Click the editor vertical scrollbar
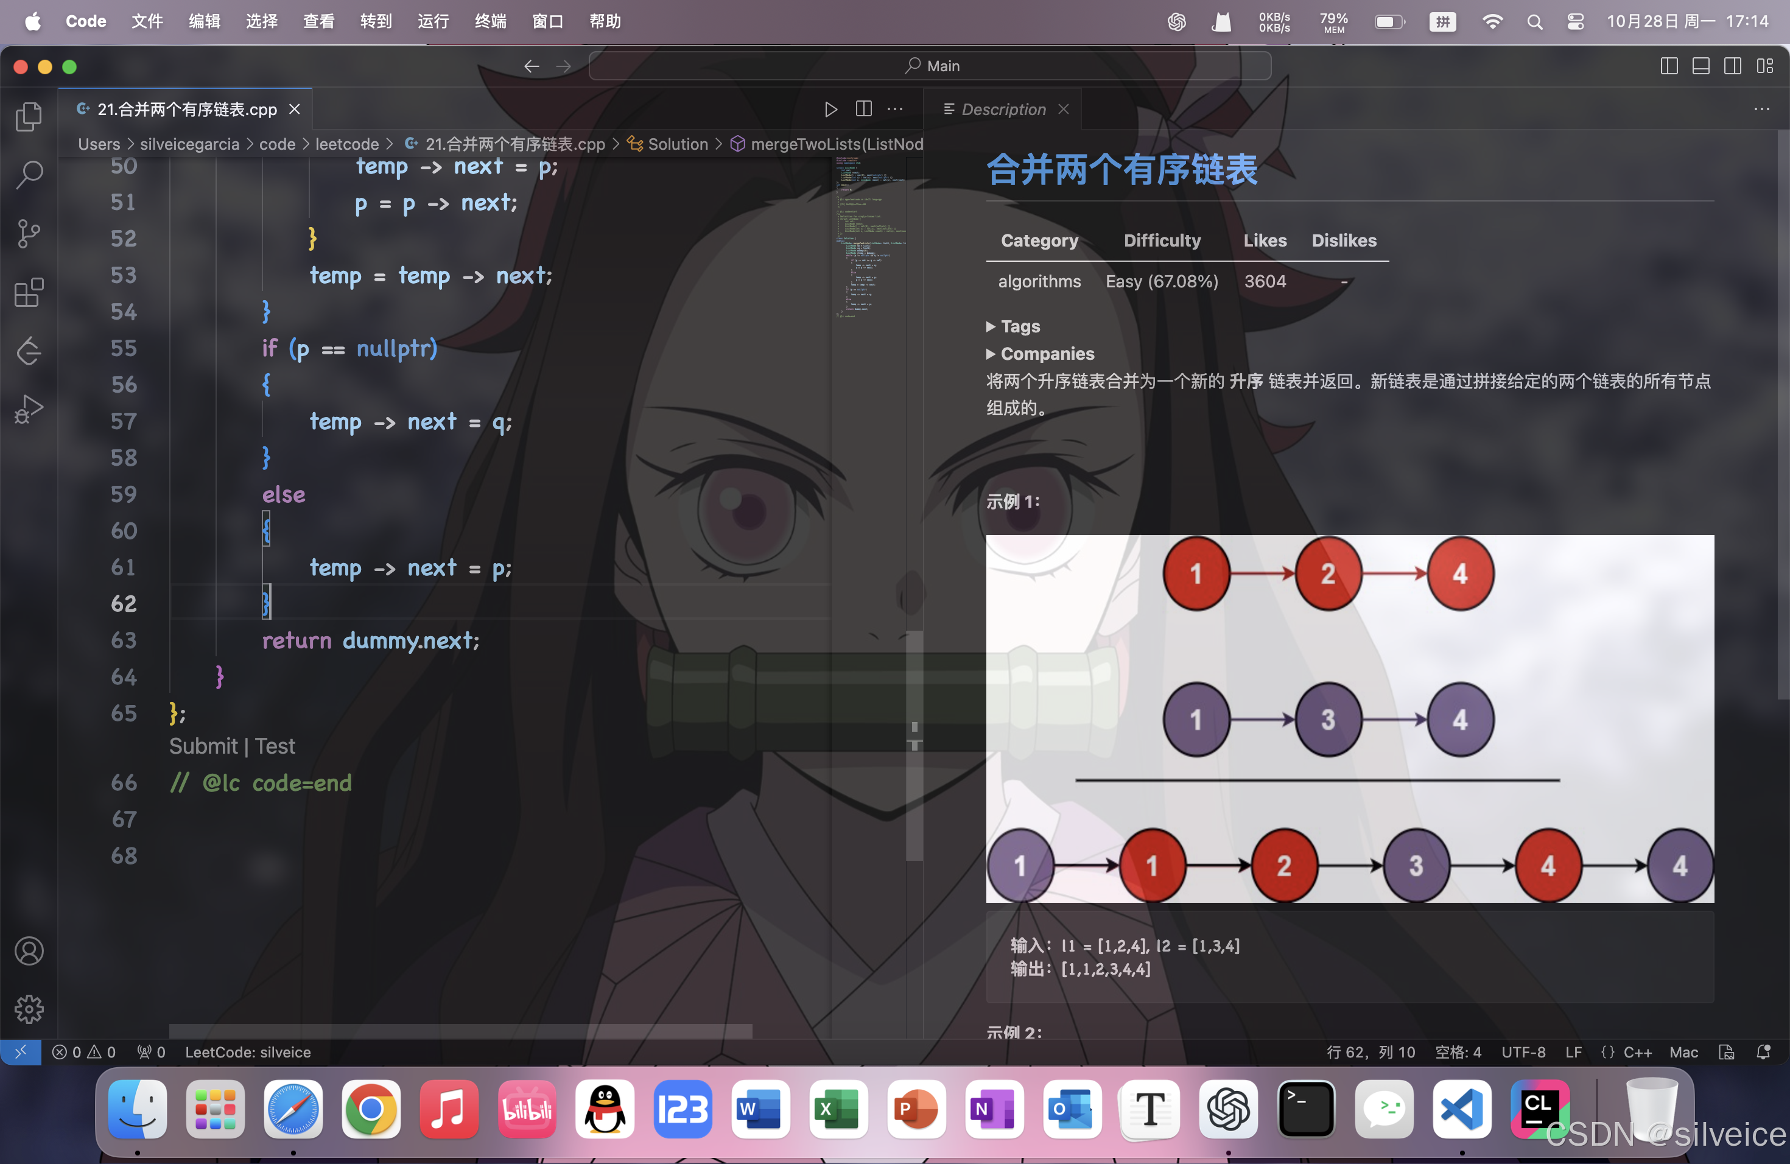Screen dimensions: 1790x1164 [x=914, y=745]
